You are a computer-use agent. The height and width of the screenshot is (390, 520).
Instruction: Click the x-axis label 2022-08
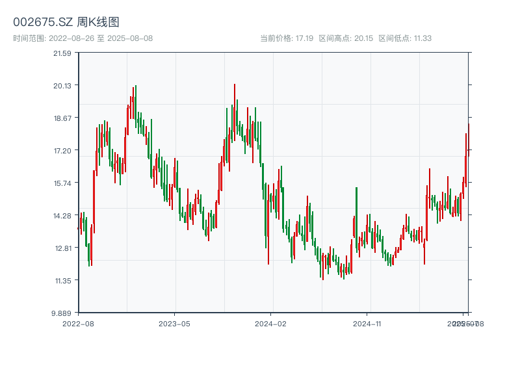tap(78, 324)
